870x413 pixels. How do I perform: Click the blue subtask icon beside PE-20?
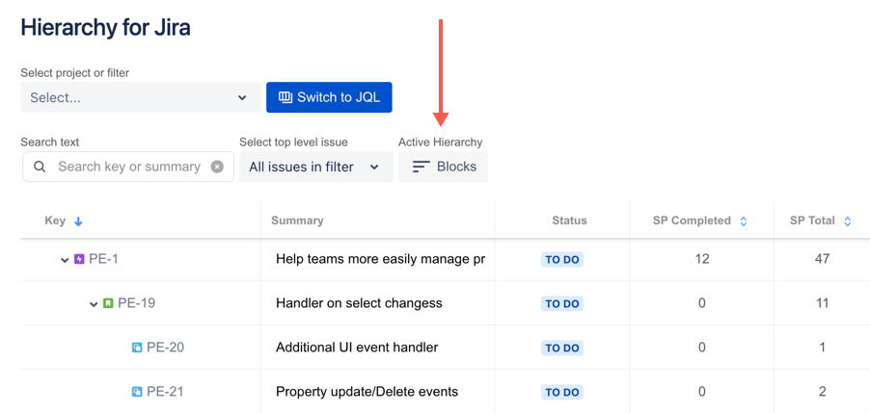[137, 348]
